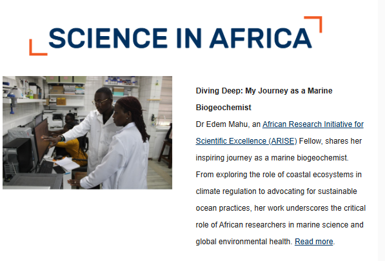Click the word SCIENCE in the banner
The width and height of the screenshot is (385, 261).
pyautogui.click(x=108, y=38)
